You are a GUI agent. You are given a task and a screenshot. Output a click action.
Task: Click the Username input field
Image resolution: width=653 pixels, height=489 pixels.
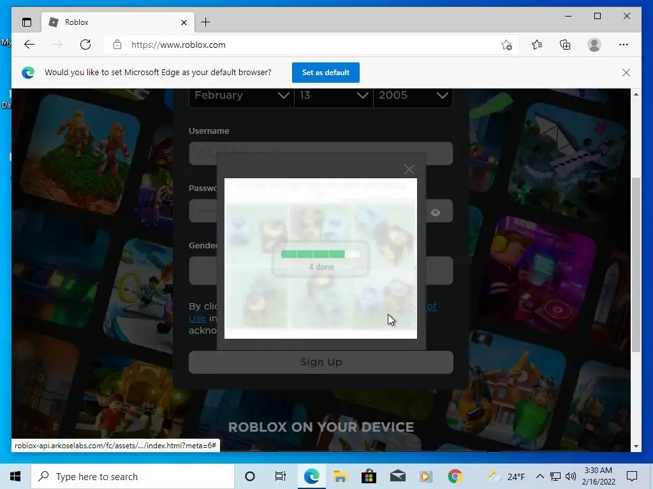pyautogui.click(x=321, y=153)
